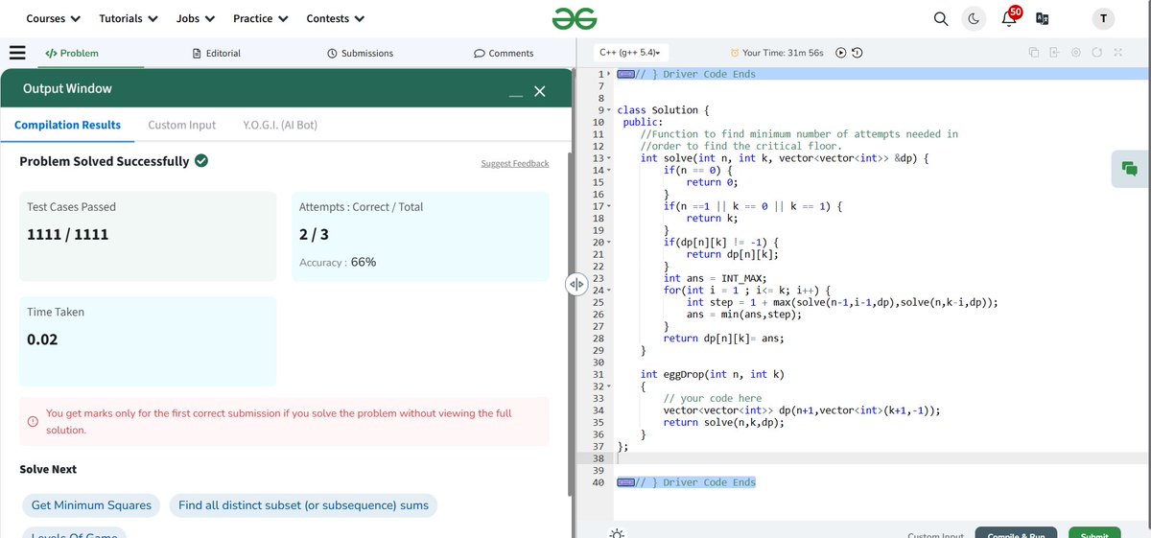The width and height of the screenshot is (1151, 538).
Task: Collapse code fold arrow at line 17
Action: point(610,206)
